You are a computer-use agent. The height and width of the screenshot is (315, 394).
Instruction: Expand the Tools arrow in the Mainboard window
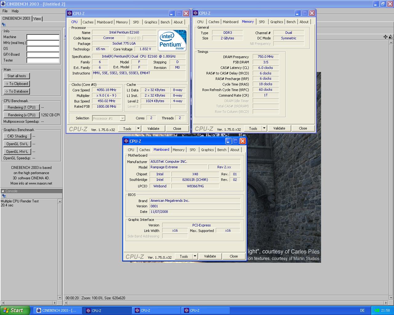point(195,256)
